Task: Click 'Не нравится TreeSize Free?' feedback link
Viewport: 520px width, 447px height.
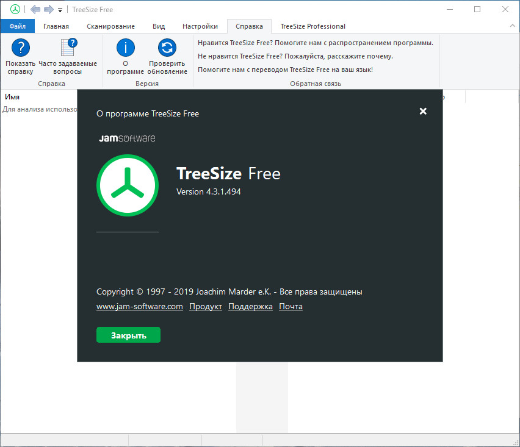Action: pyautogui.click(x=295, y=56)
